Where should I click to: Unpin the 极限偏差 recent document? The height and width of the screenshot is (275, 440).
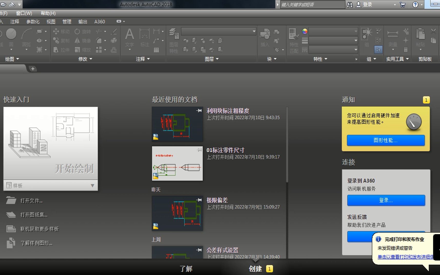[199, 200]
